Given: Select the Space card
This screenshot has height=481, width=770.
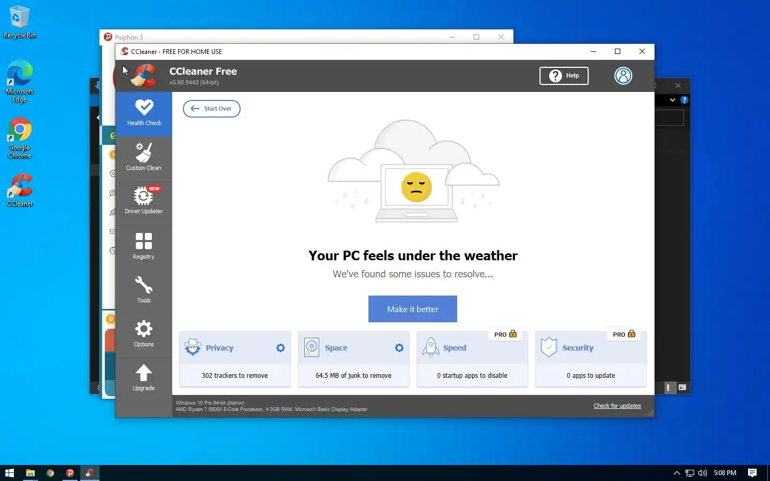Looking at the screenshot, I should pos(353,359).
